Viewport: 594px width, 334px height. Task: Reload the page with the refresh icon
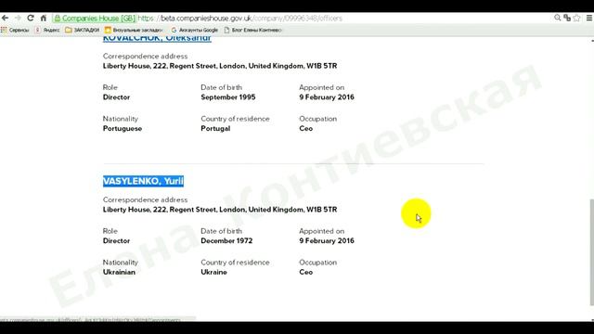coord(31,18)
